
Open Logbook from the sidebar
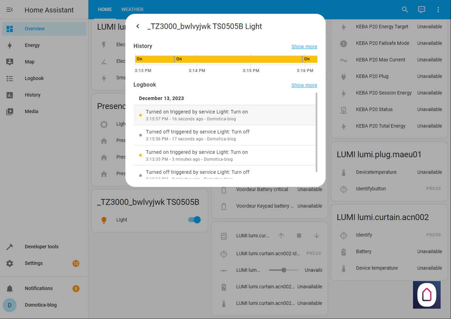click(x=34, y=78)
